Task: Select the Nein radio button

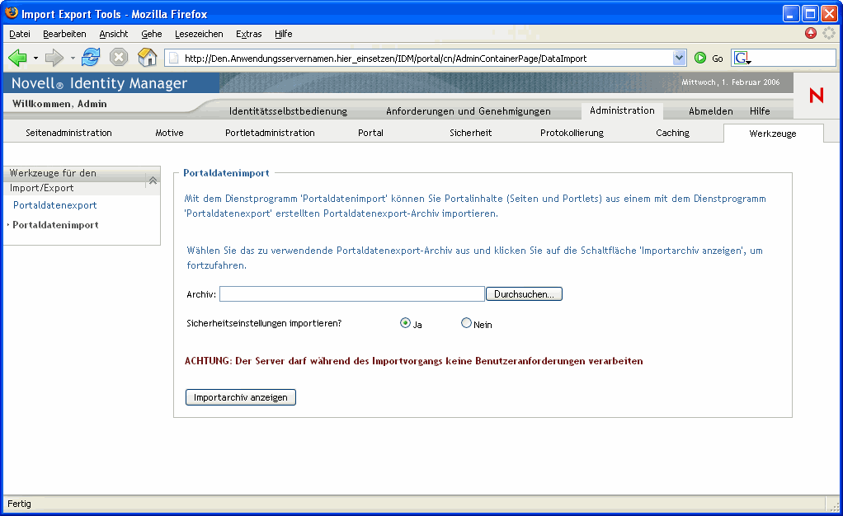Action: coord(466,323)
